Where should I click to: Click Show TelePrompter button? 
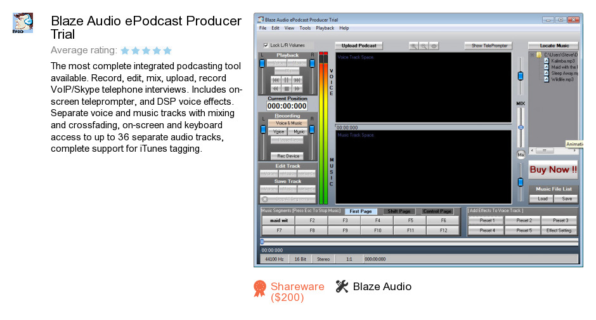489,46
